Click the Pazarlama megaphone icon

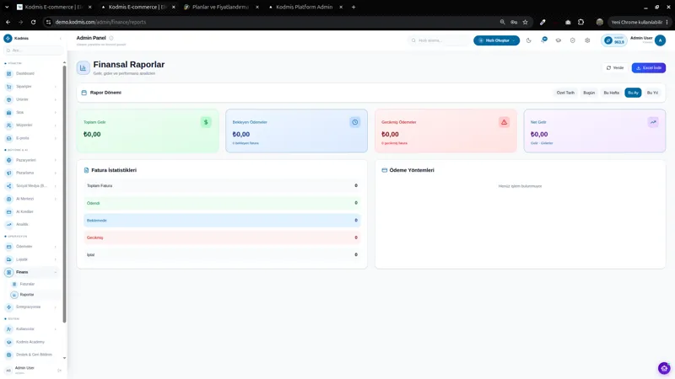click(8, 173)
